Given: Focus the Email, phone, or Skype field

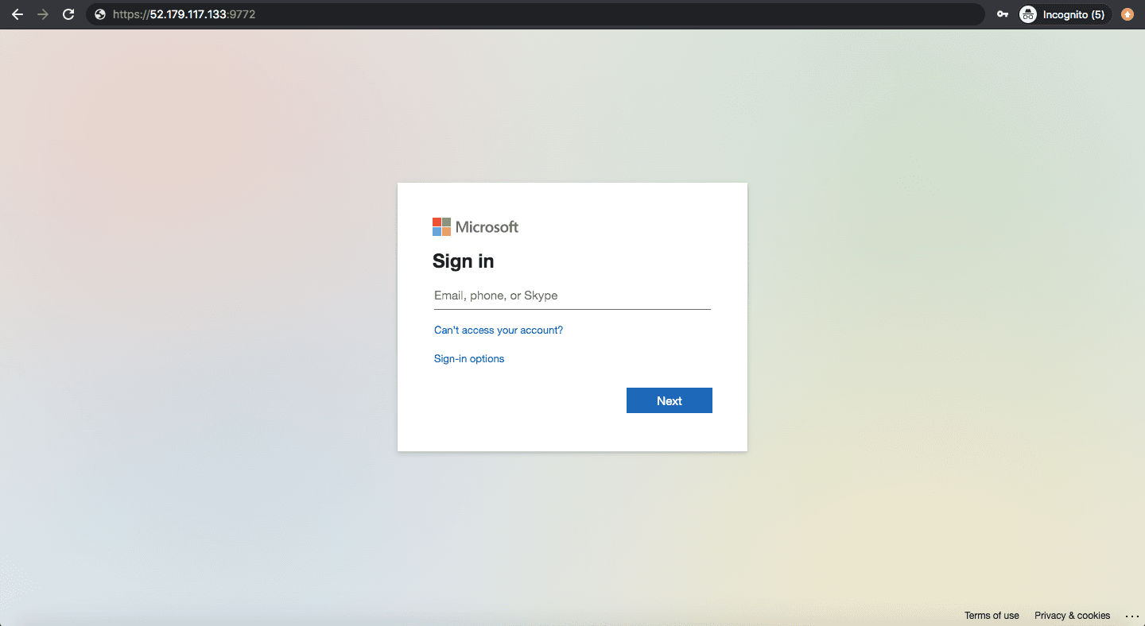Looking at the screenshot, I should pos(572,296).
